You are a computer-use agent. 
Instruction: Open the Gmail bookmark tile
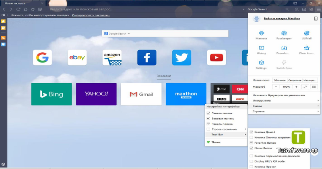[x=141, y=94]
